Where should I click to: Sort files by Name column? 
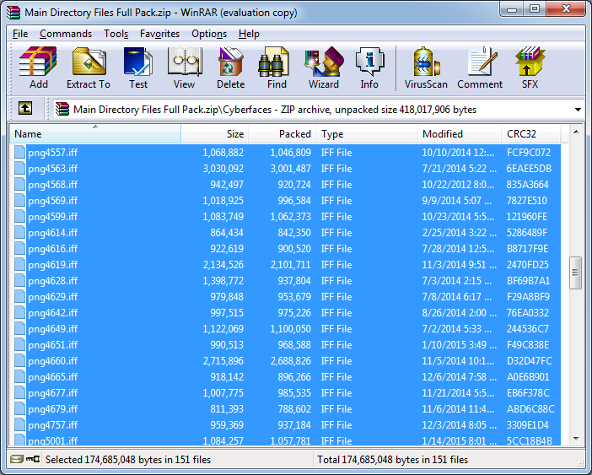click(x=95, y=133)
